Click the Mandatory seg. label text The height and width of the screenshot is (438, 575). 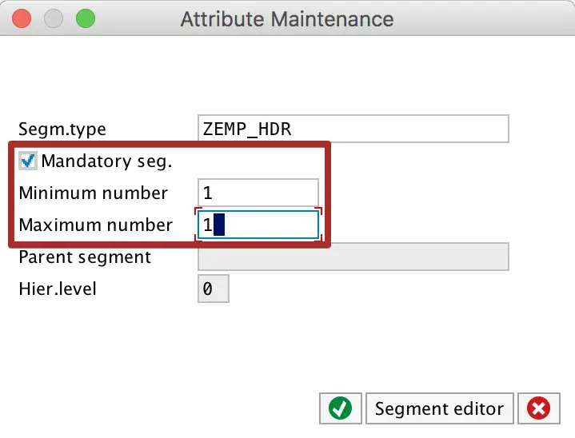coord(106,161)
